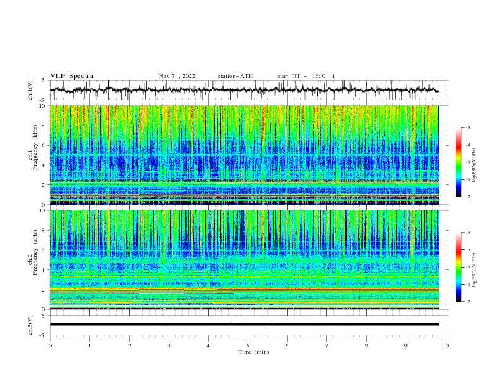The image size is (502, 388).
Task: Click the "-3" label on ch.1 colorbar
Action: point(468,127)
